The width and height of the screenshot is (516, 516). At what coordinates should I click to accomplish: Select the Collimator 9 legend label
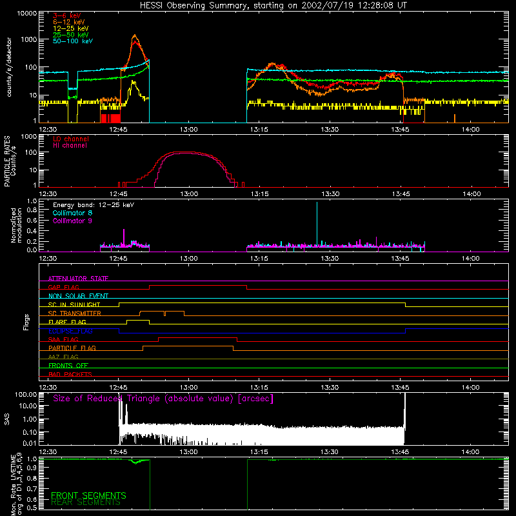pos(72,221)
